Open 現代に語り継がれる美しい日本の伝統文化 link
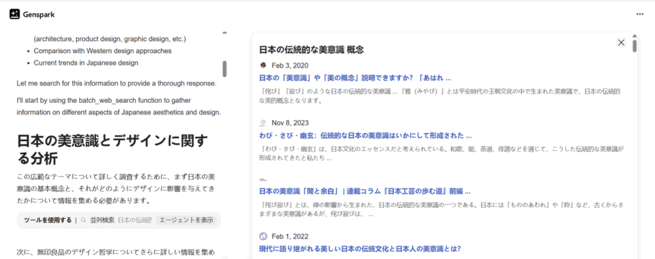655x259 pixels. 359,248
